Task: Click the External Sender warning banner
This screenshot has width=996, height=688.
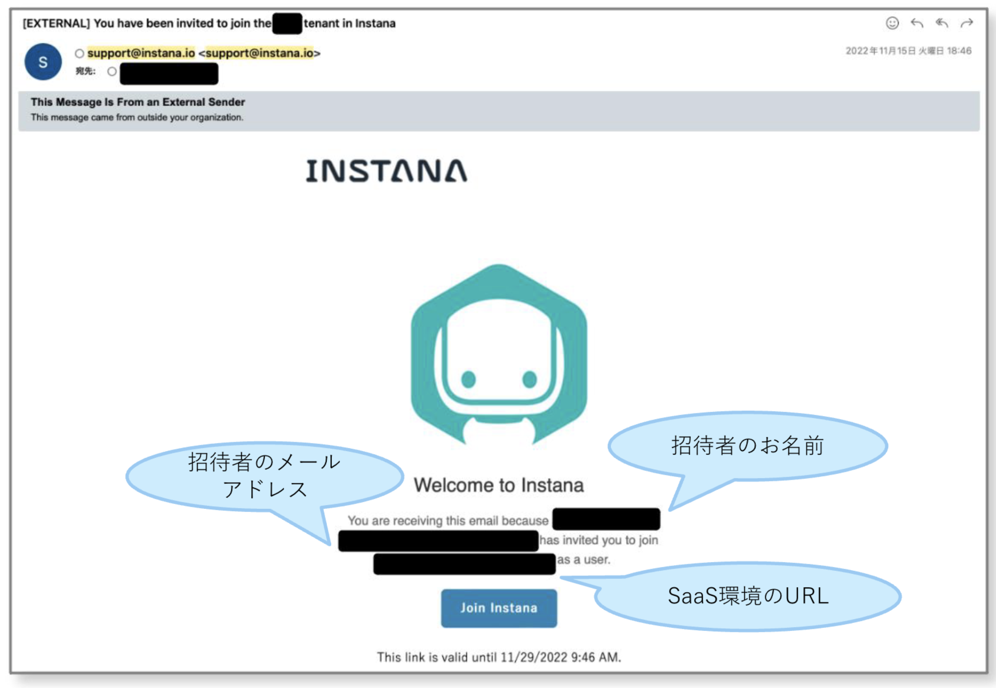Action: pos(498,110)
